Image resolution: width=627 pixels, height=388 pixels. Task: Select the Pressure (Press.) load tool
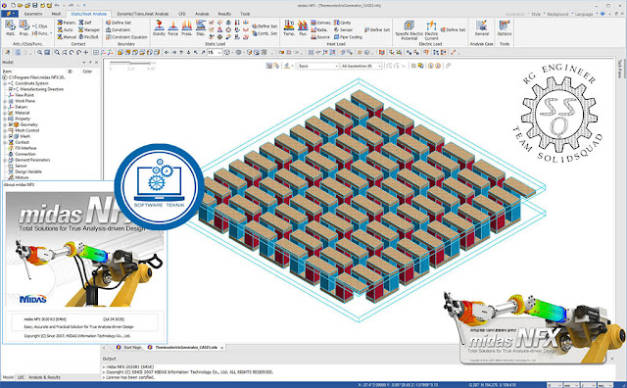186,28
